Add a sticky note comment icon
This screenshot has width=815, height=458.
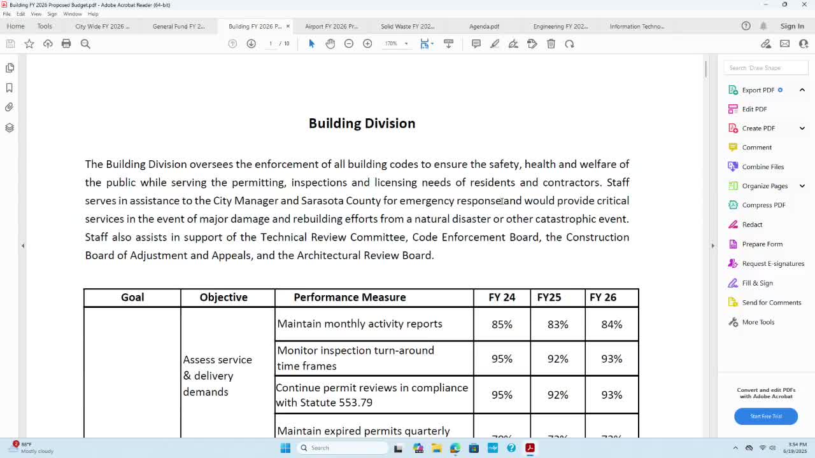point(476,44)
